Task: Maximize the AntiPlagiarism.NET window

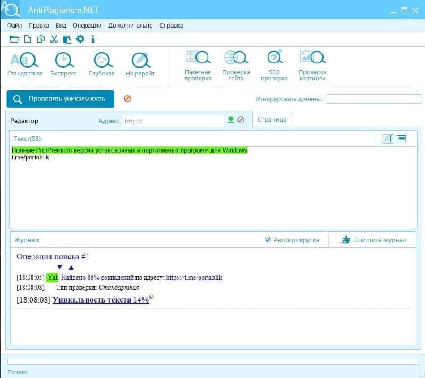Action: [x=404, y=11]
